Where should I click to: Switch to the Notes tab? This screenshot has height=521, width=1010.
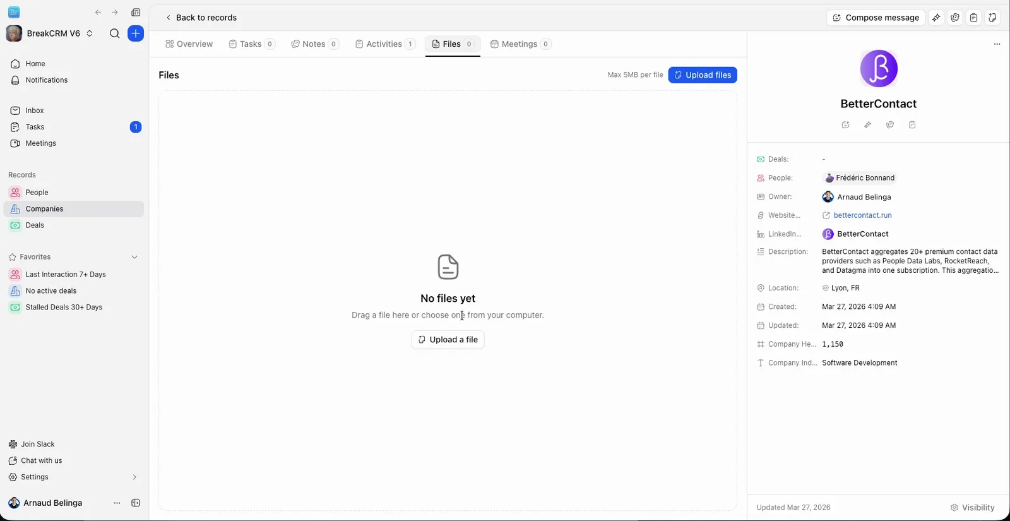click(x=314, y=44)
